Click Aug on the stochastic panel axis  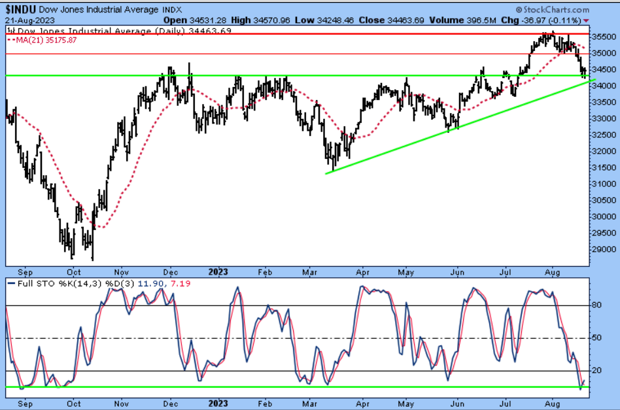(x=553, y=404)
